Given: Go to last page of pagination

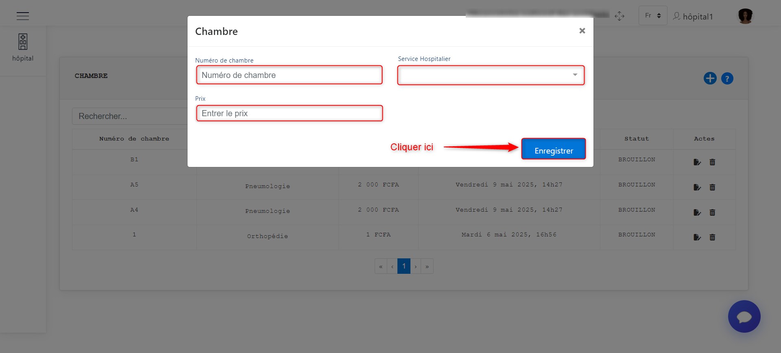Looking at the screenshot, I should pos(427,266).
